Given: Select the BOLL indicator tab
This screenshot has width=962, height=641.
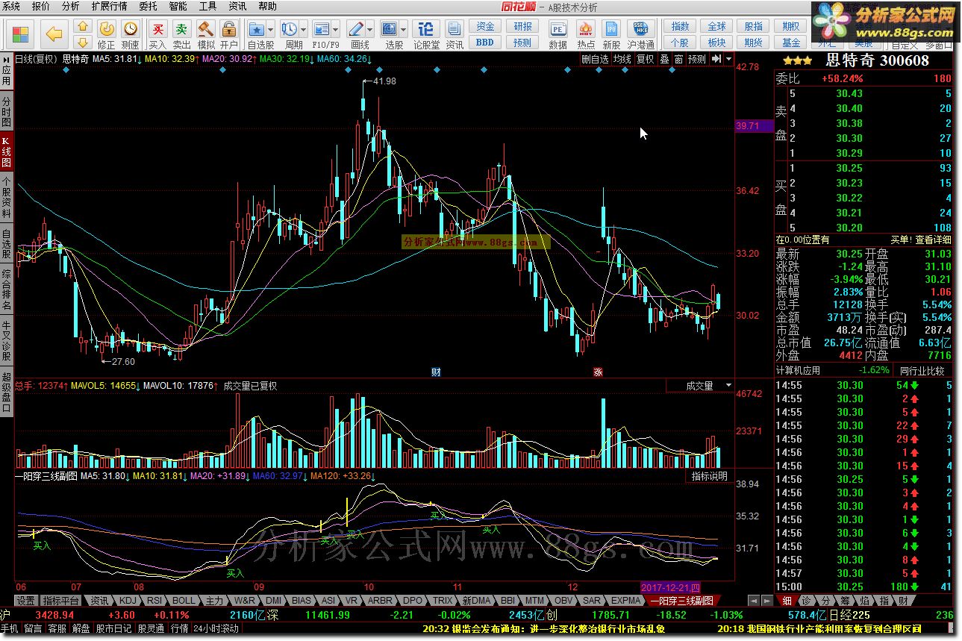Looking at the screenshot, I should pos(184,600).
